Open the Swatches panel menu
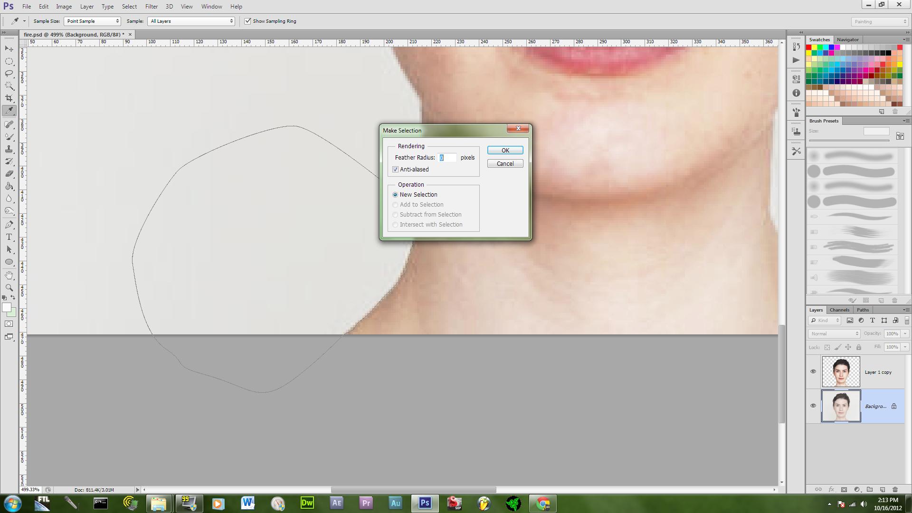912x513 pixels. 906,39
